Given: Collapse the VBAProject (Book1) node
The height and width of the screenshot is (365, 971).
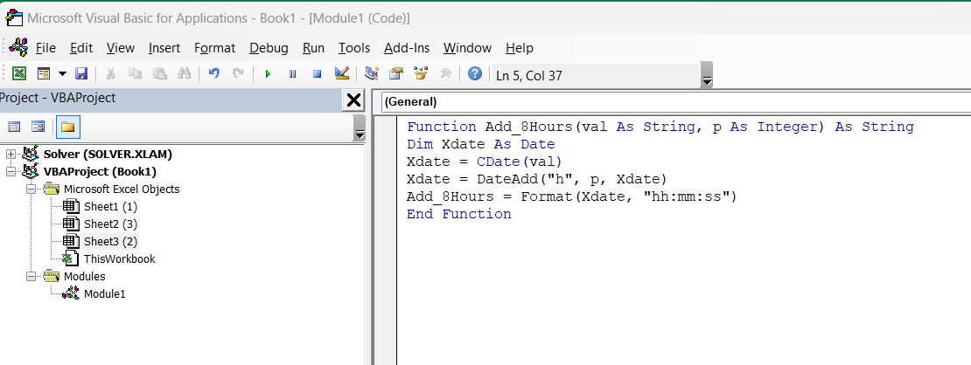Looking at the screenshot, I should coord(11,171).
